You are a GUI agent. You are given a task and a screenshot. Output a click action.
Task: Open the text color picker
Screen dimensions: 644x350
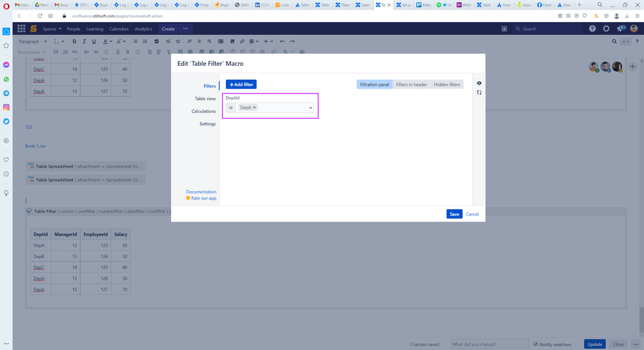105,41
